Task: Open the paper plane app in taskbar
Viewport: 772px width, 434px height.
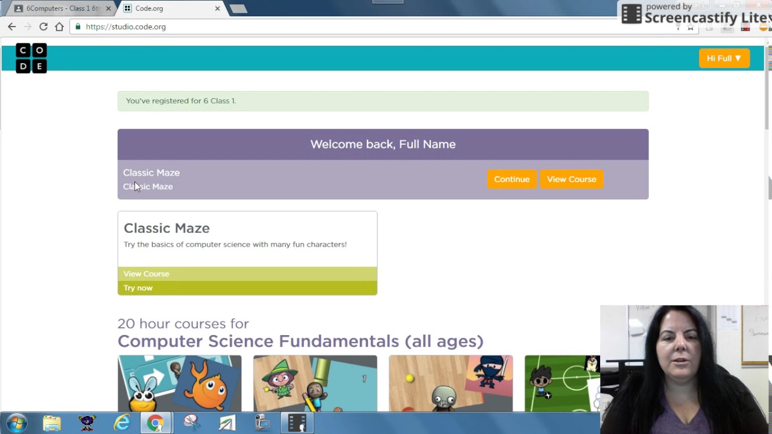Action: click(227, 423)
